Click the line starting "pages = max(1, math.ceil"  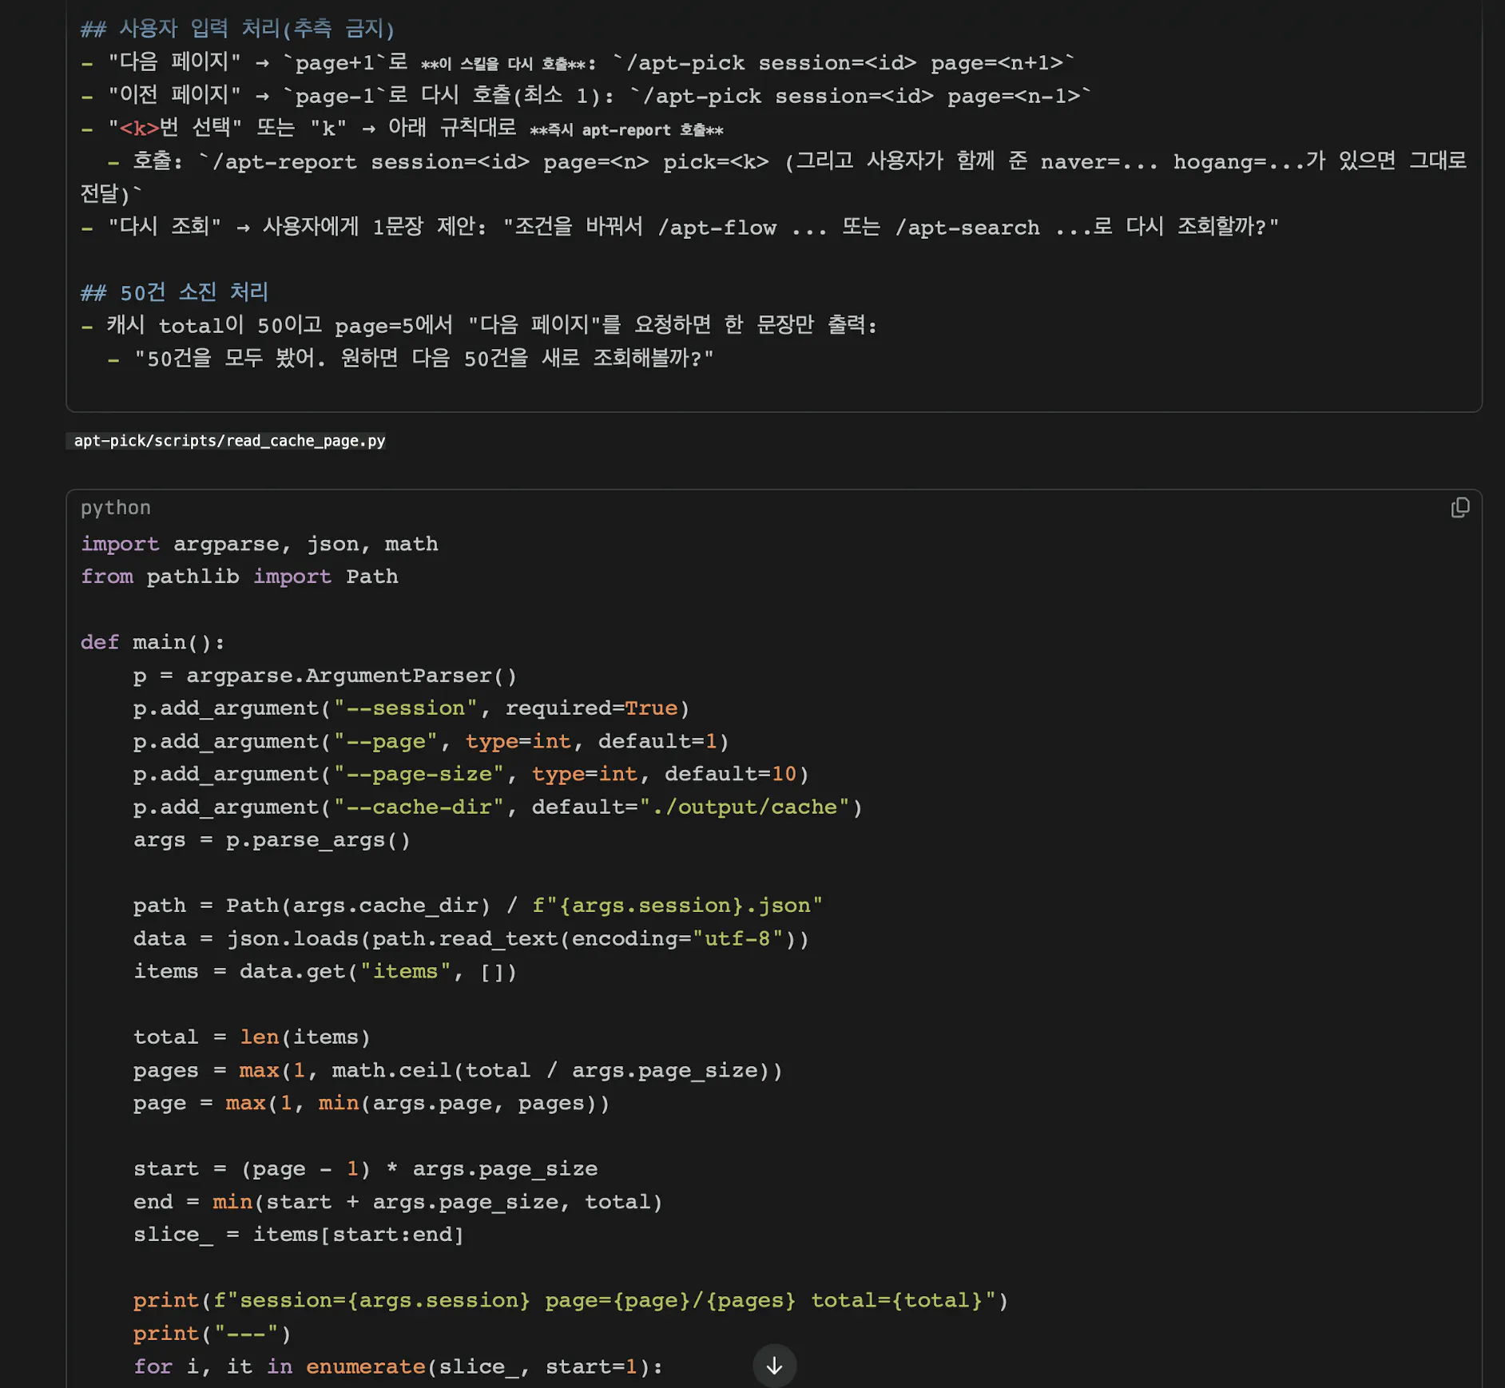pos(458,1070)
